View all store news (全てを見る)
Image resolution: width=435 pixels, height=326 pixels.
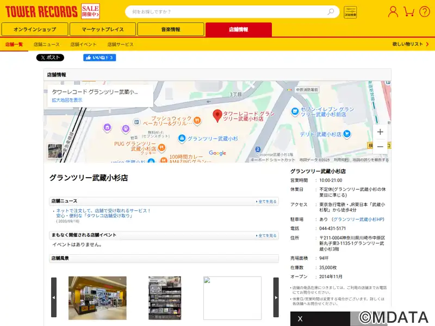[x=266, y=202]
